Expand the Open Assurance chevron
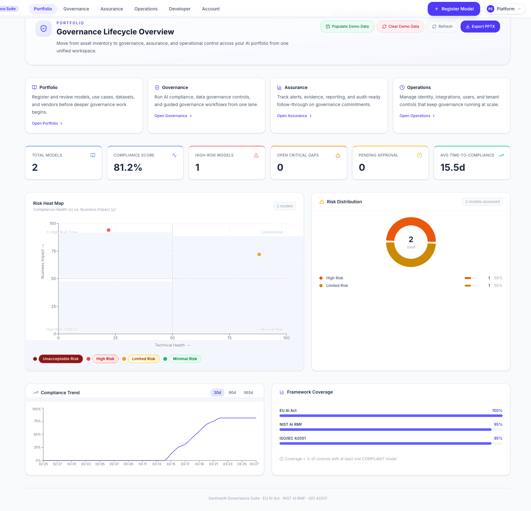 click(311, 116)
